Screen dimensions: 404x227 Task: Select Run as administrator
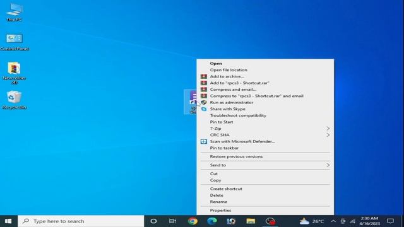(x=265, y=102)
